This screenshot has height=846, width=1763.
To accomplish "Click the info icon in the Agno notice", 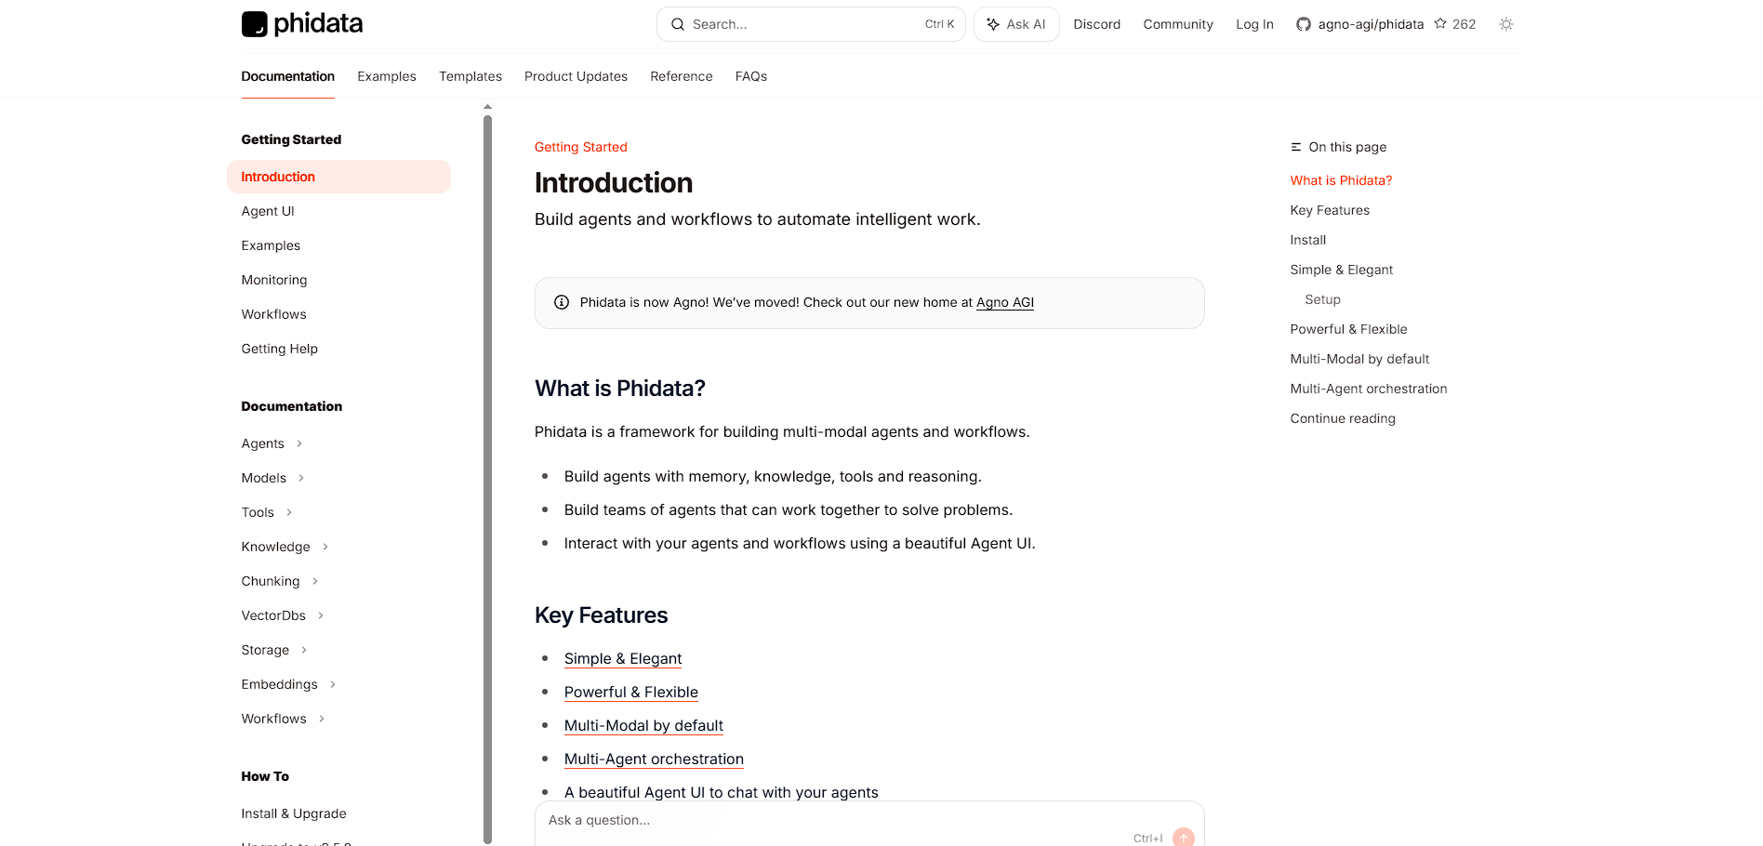I will pos(562,302).
